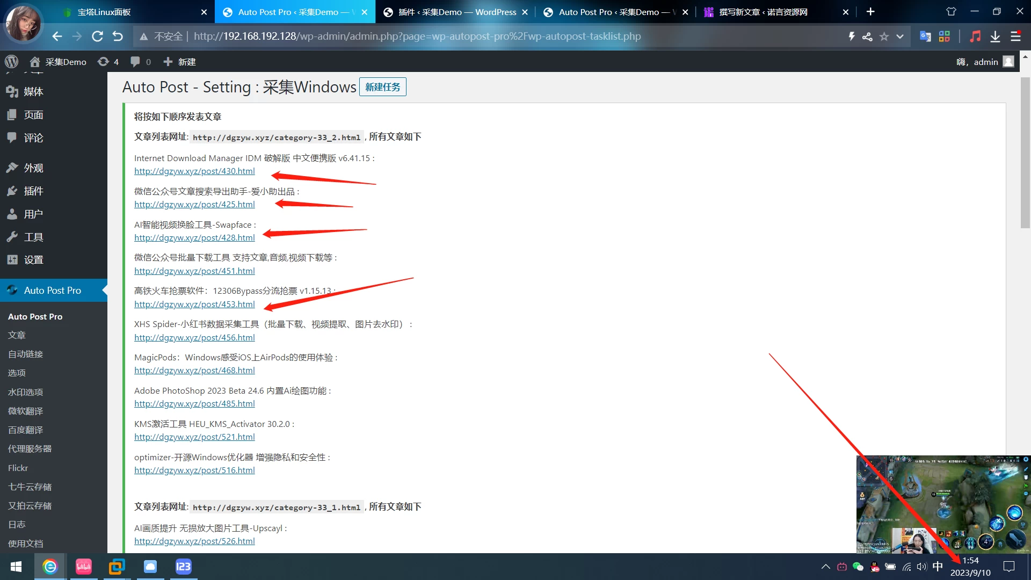Click the music note extension icon
Image resolution: width=1031 pixels, height=580 pixels.
point(975,37)
